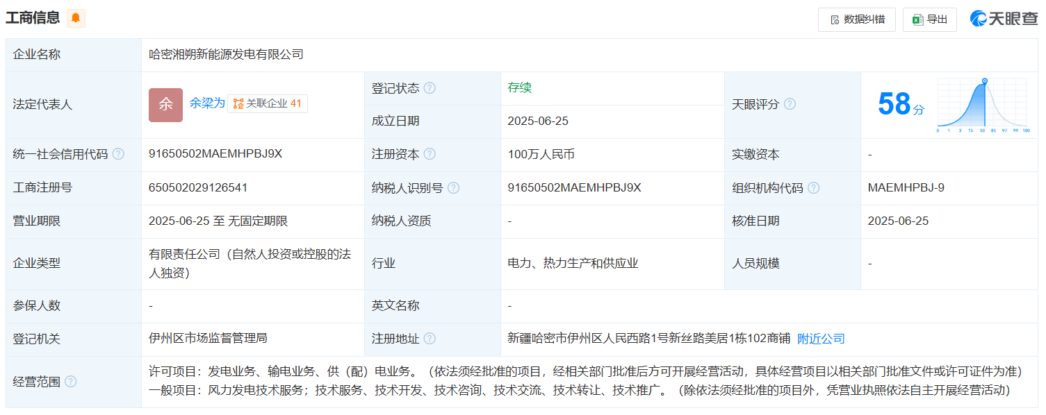
Task: Select industry 电力、热力生产和供应业
Action: click(x=573, y=263)
